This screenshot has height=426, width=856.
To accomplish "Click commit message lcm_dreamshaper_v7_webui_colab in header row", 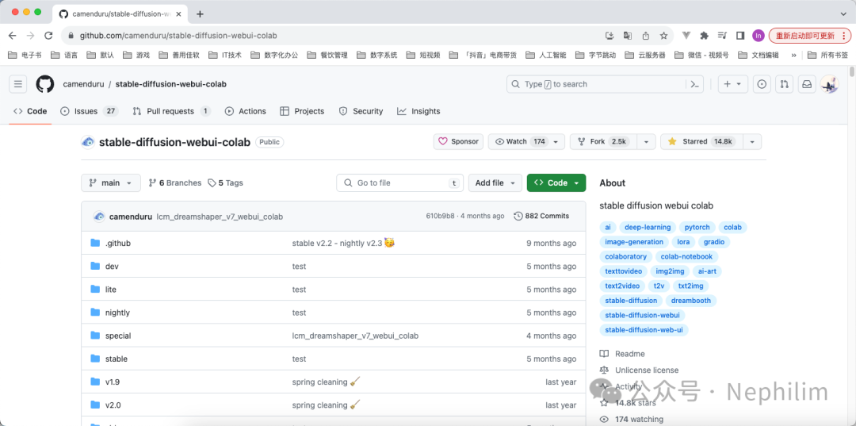I will click(220, 217).
